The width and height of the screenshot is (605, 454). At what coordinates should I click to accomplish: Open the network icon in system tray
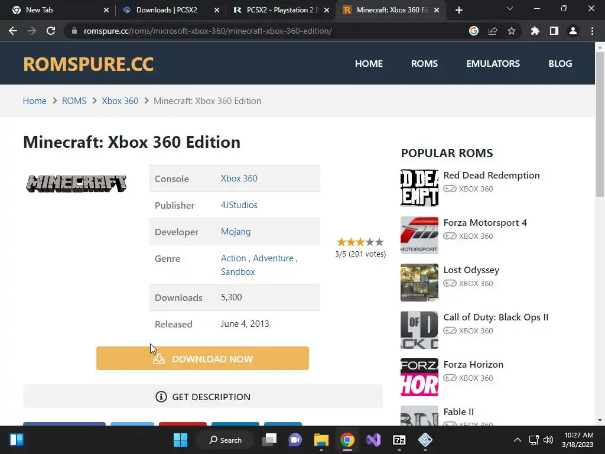coord(534,440)
